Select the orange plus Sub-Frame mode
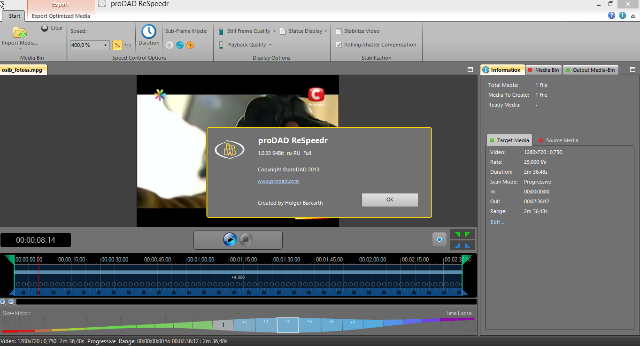 190,45
